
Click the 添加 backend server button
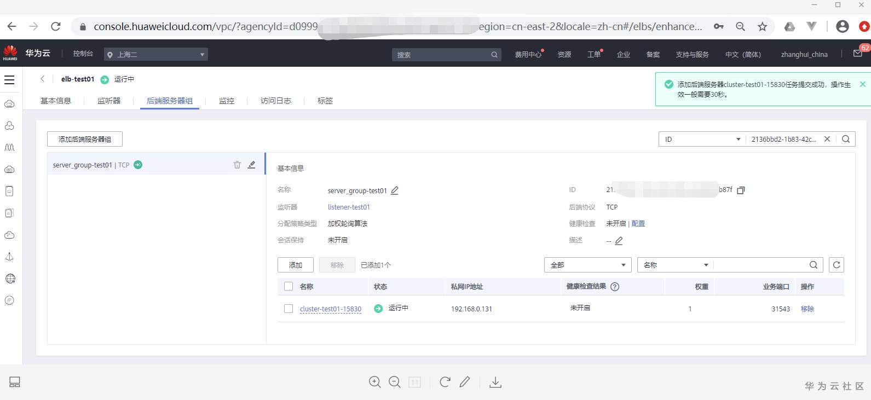(x=296, y=265)
